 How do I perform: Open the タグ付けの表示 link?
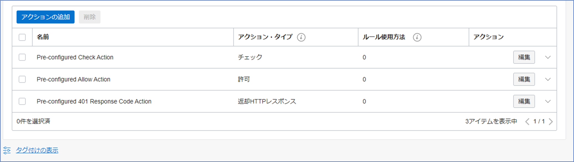coord(37,150)
